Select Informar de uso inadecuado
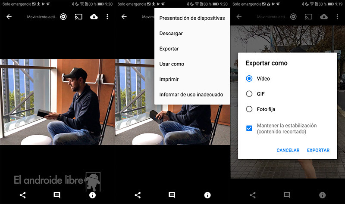This screenshot has height=204, width=345. coord(191,94)
